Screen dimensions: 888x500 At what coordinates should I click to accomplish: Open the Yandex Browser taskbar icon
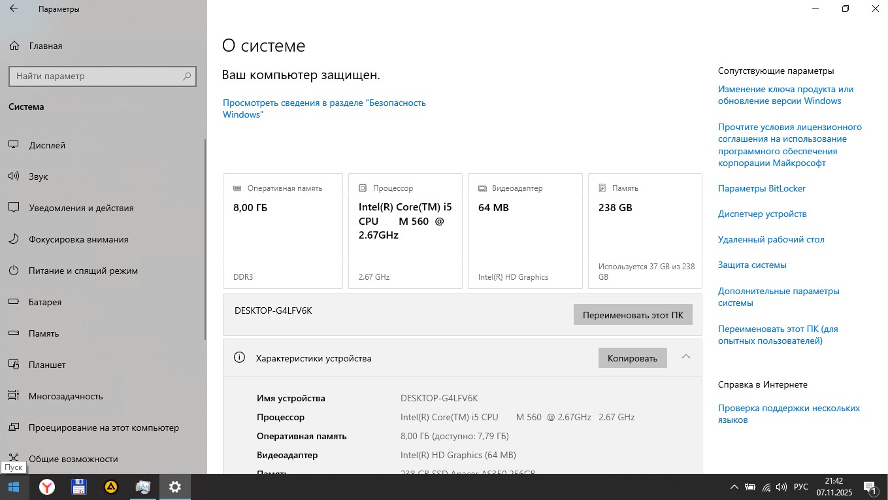47,487
